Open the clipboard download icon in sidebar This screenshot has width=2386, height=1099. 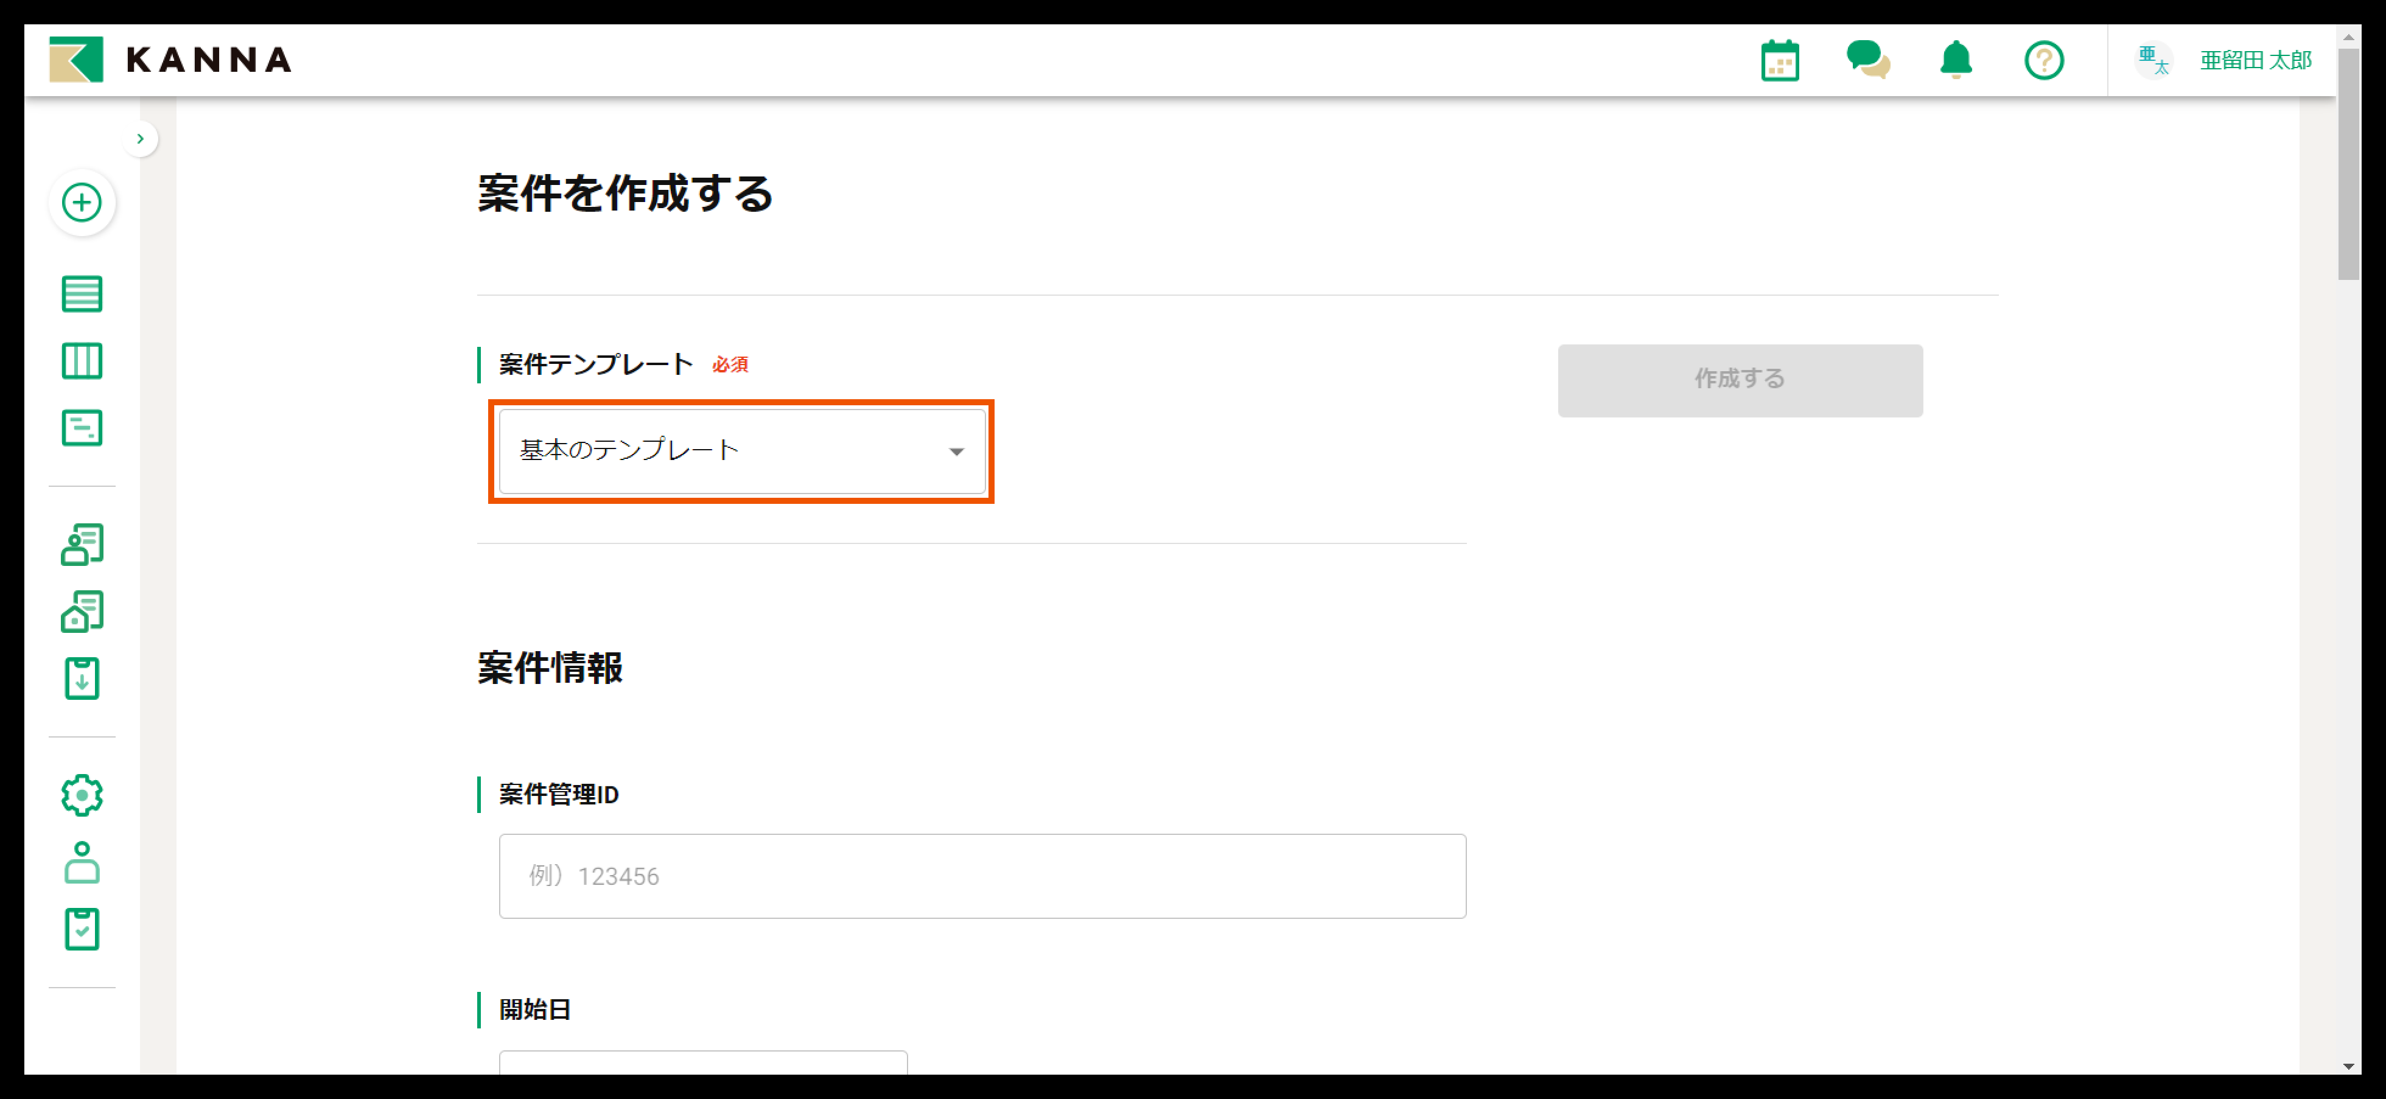[82, 679]
